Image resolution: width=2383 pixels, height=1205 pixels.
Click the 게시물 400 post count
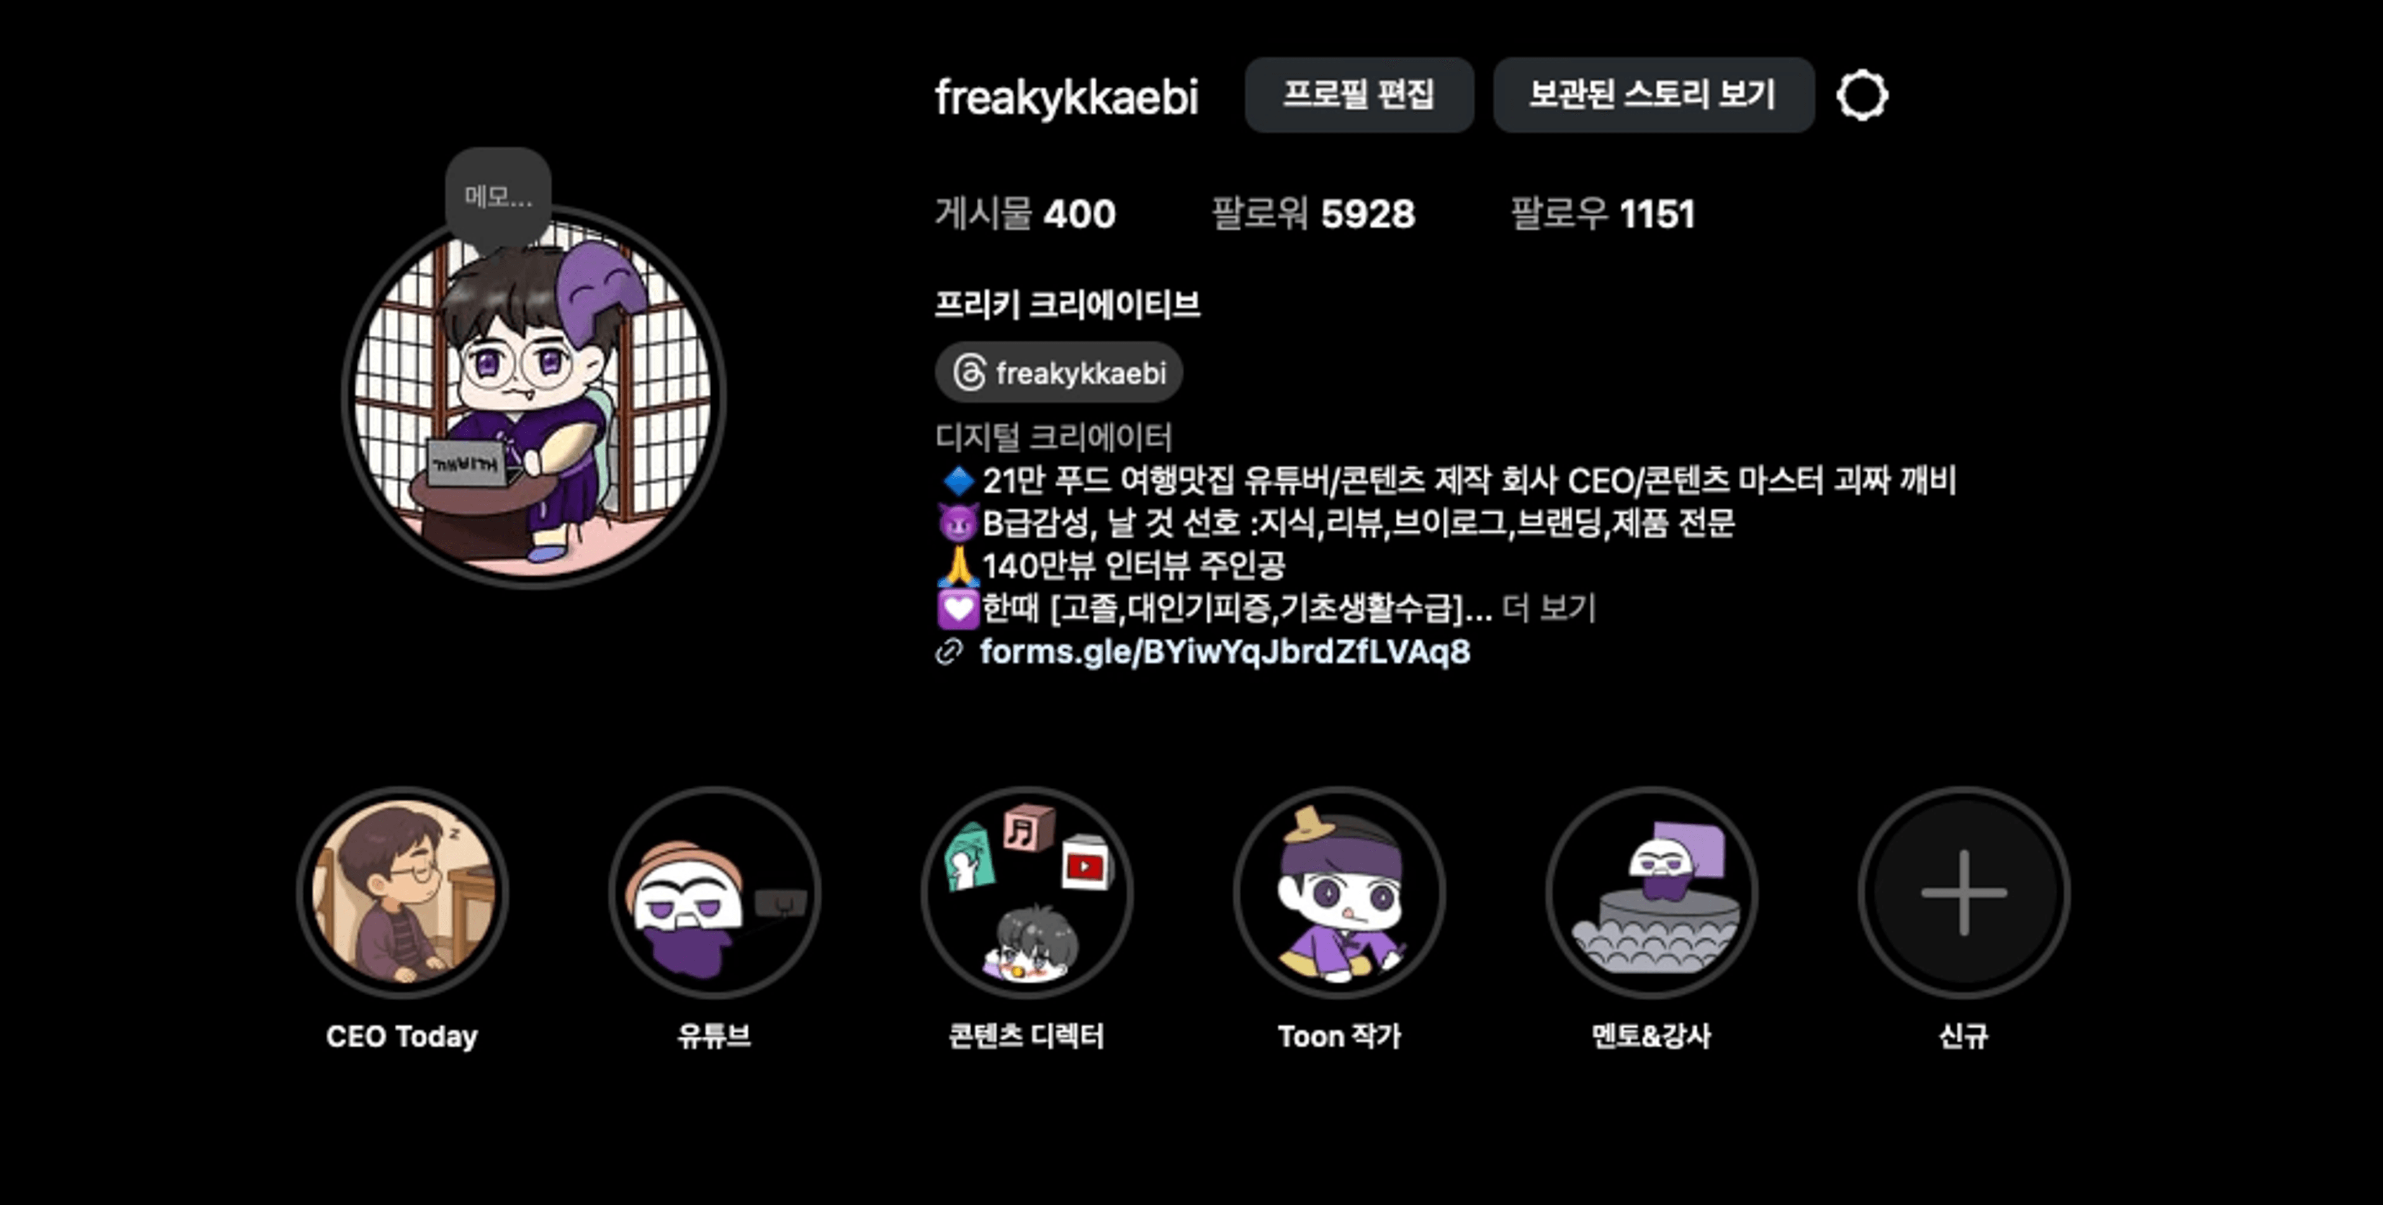pyautogui.click(x=1025, y=214)
